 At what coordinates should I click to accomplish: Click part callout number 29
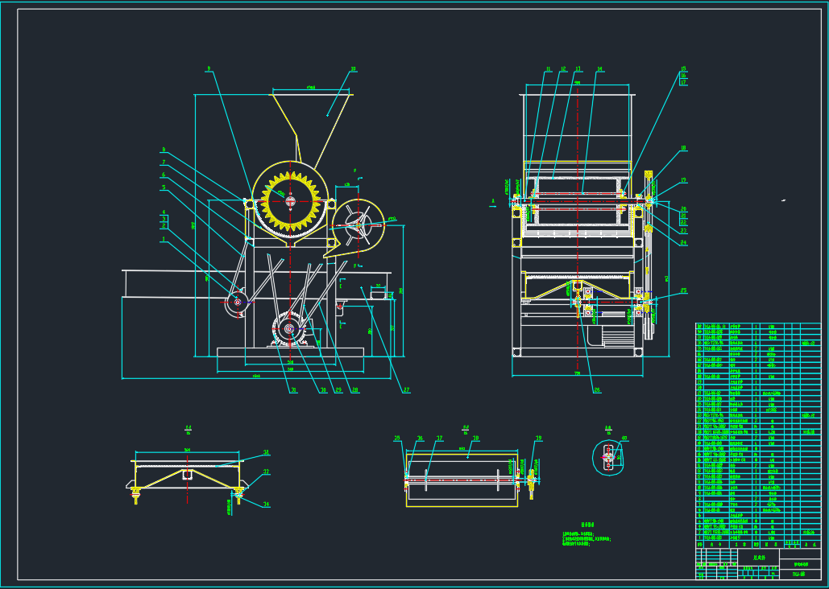[x=338, y=390]
